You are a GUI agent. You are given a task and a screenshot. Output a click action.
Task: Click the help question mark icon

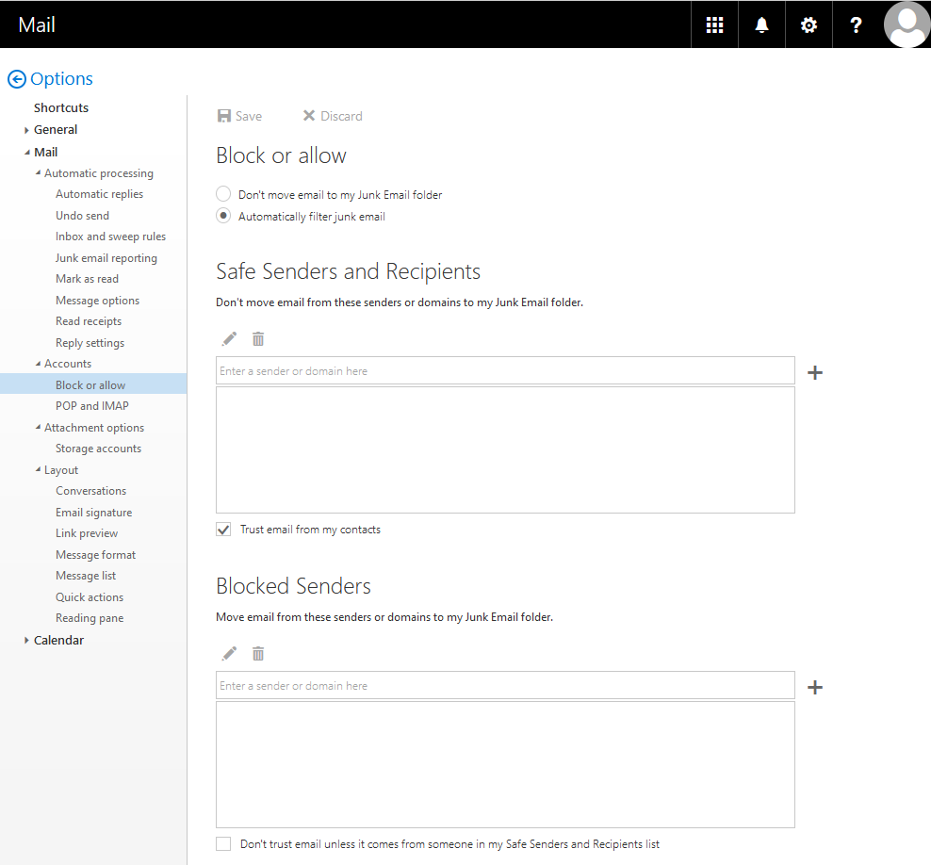click(x=856, y=25)
